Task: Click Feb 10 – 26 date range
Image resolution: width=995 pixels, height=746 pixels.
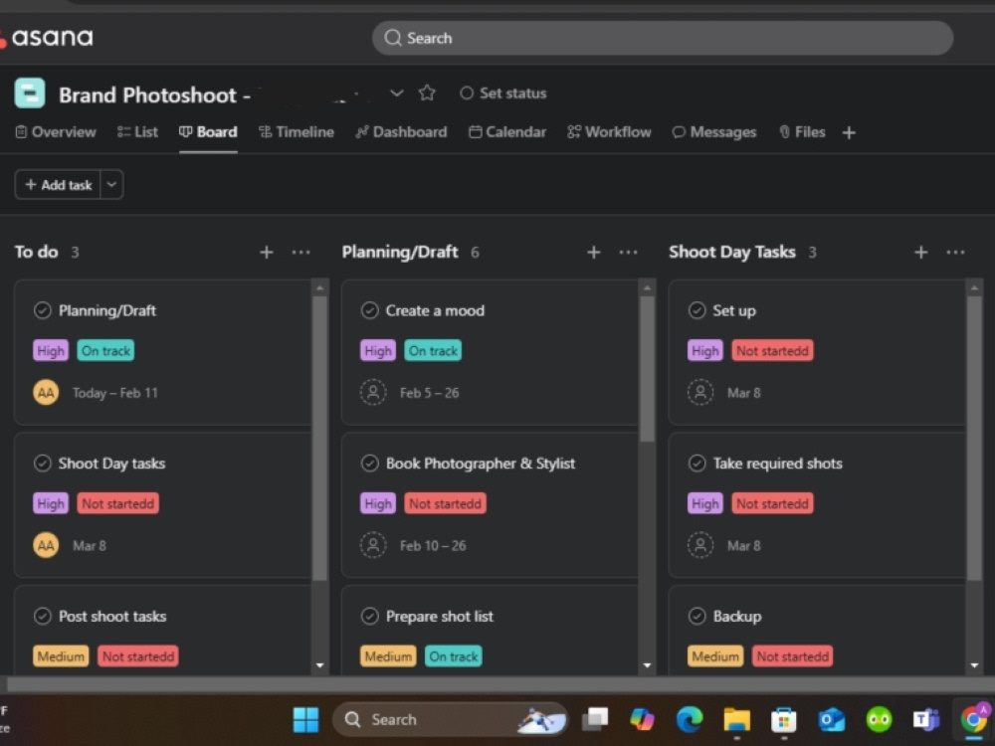Action: tap(433, 546)
